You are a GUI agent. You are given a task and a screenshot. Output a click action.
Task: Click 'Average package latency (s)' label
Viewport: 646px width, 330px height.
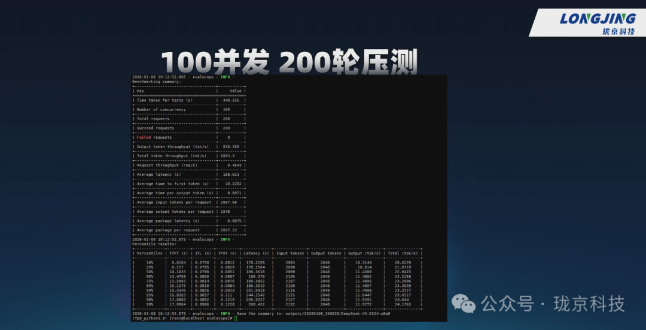(x=168, y=221)
